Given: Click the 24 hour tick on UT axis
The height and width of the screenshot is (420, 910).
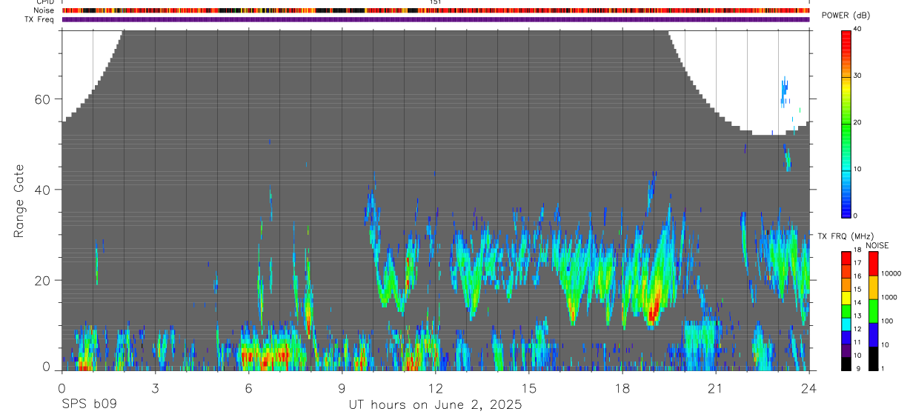Looking at the screenshot, I should coord(808,387).
